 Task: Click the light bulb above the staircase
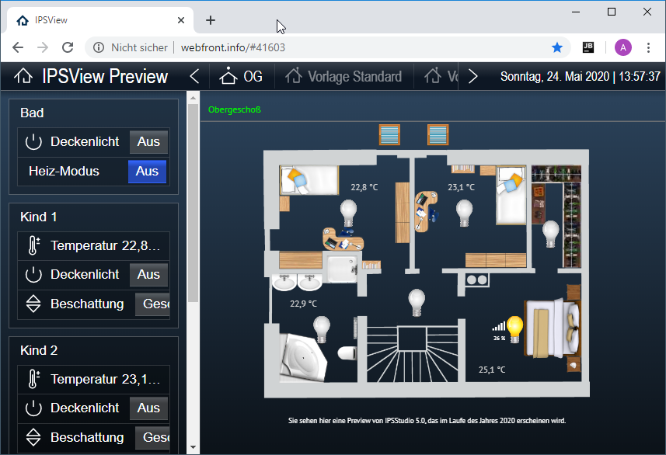click(417, 299)
